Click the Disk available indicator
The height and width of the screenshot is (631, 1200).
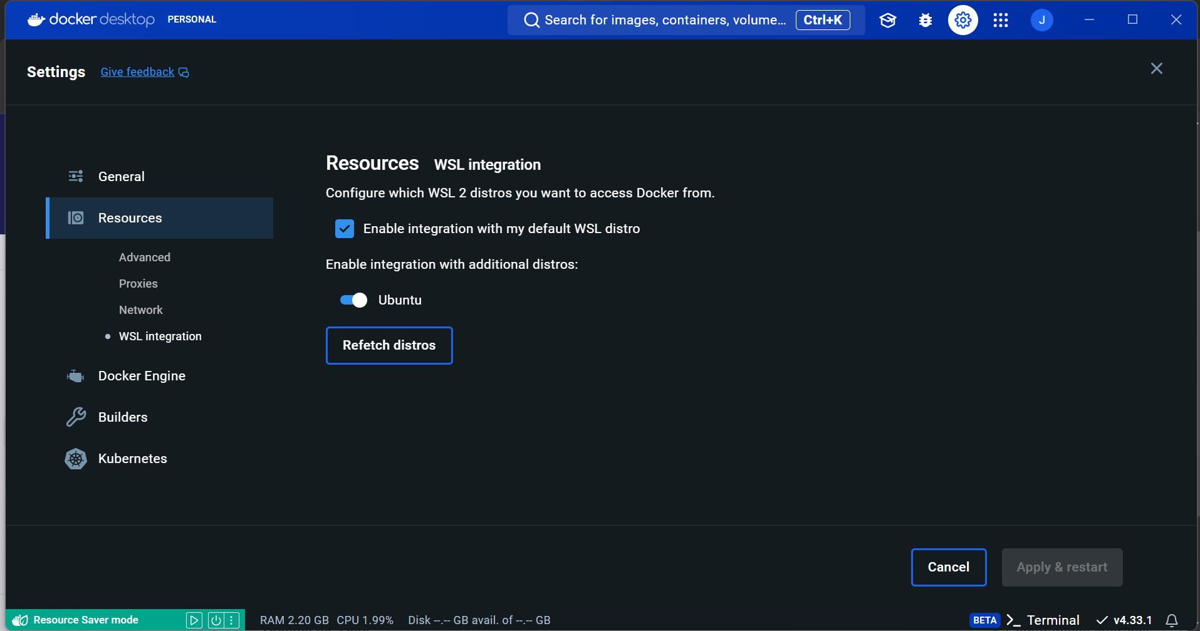point(479,620)
